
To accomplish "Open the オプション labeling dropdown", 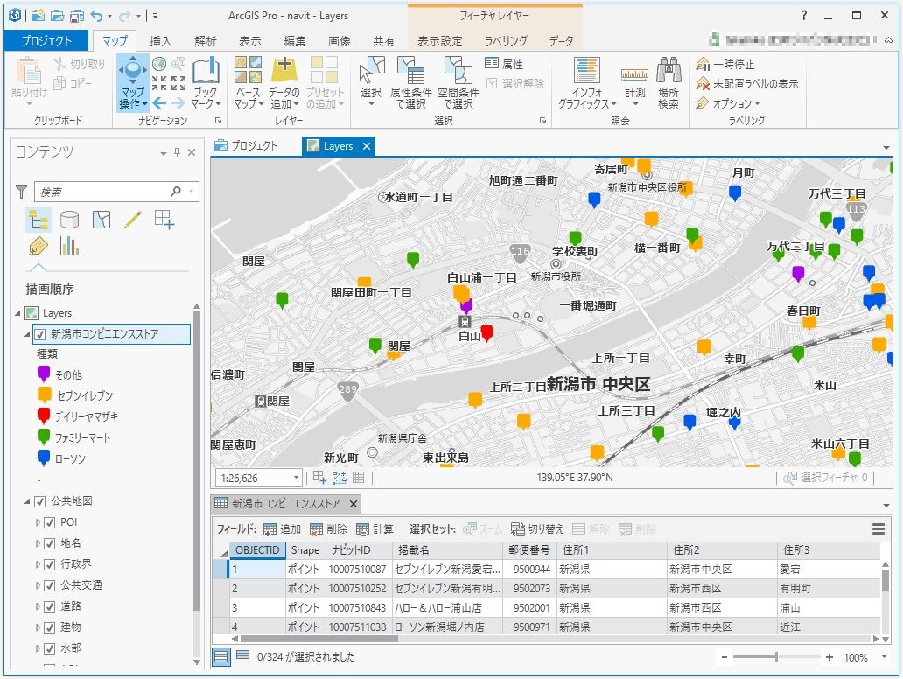I will pyautogui.click(x=727, y=103).
